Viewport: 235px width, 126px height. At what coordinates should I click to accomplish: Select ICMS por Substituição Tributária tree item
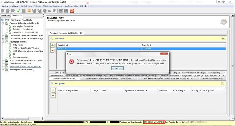pyautogui.click(x=26, y=48)
